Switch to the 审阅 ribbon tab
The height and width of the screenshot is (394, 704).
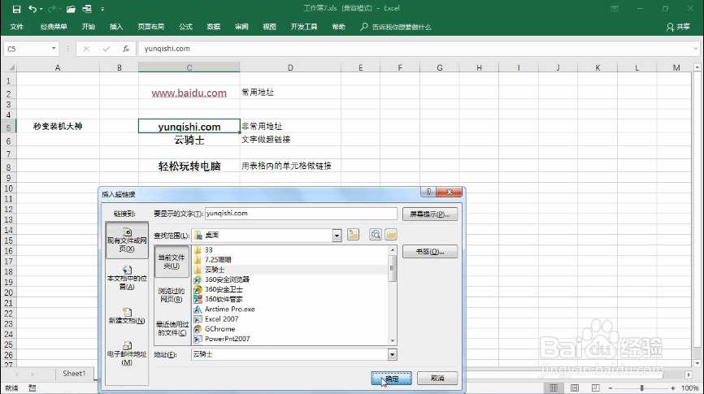tap(241, 27)
